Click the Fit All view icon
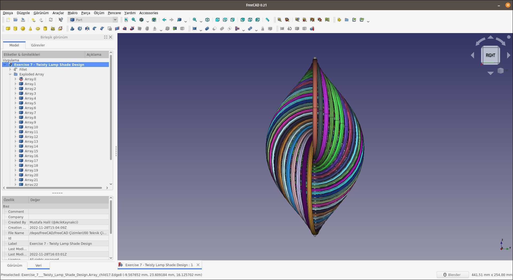513x280 pixels. pos(126,20)
